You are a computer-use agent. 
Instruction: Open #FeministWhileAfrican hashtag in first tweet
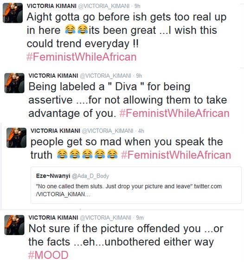click(x=82, y=57)
